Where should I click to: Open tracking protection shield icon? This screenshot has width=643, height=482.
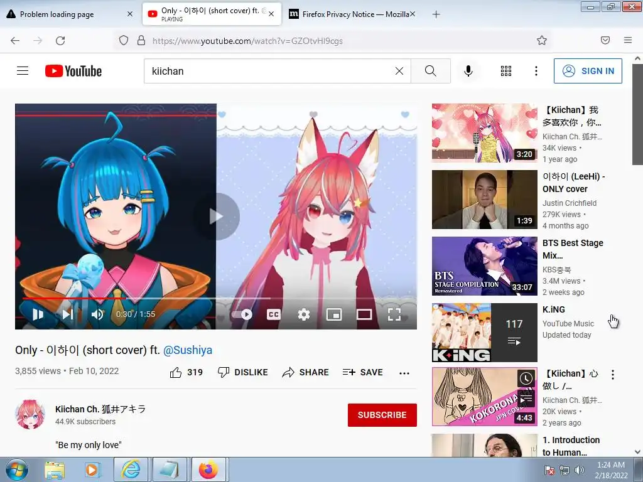124,41
